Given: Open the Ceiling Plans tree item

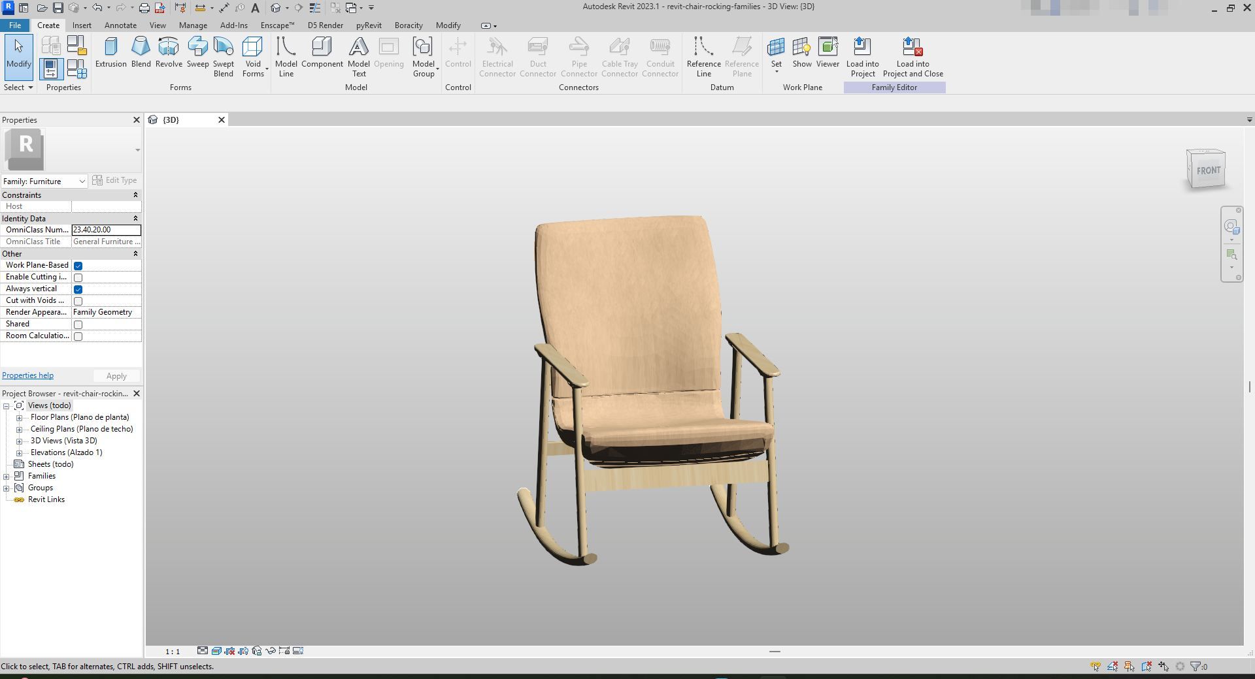Looking at the screenshot, I should [81, 429].
